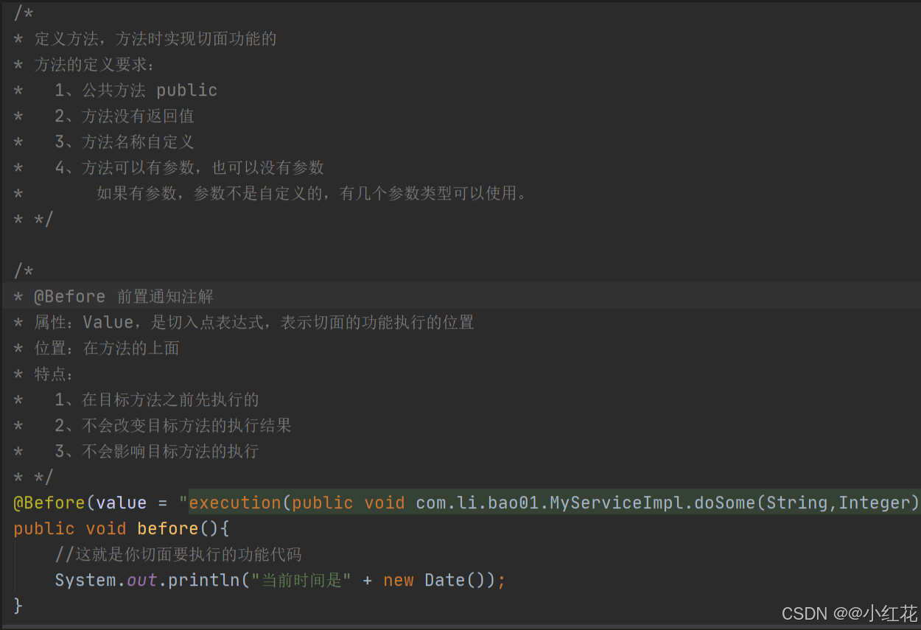Click 'com.li.bao01.MyServiceImpl.doSome' in the expression

pos(586,503)
